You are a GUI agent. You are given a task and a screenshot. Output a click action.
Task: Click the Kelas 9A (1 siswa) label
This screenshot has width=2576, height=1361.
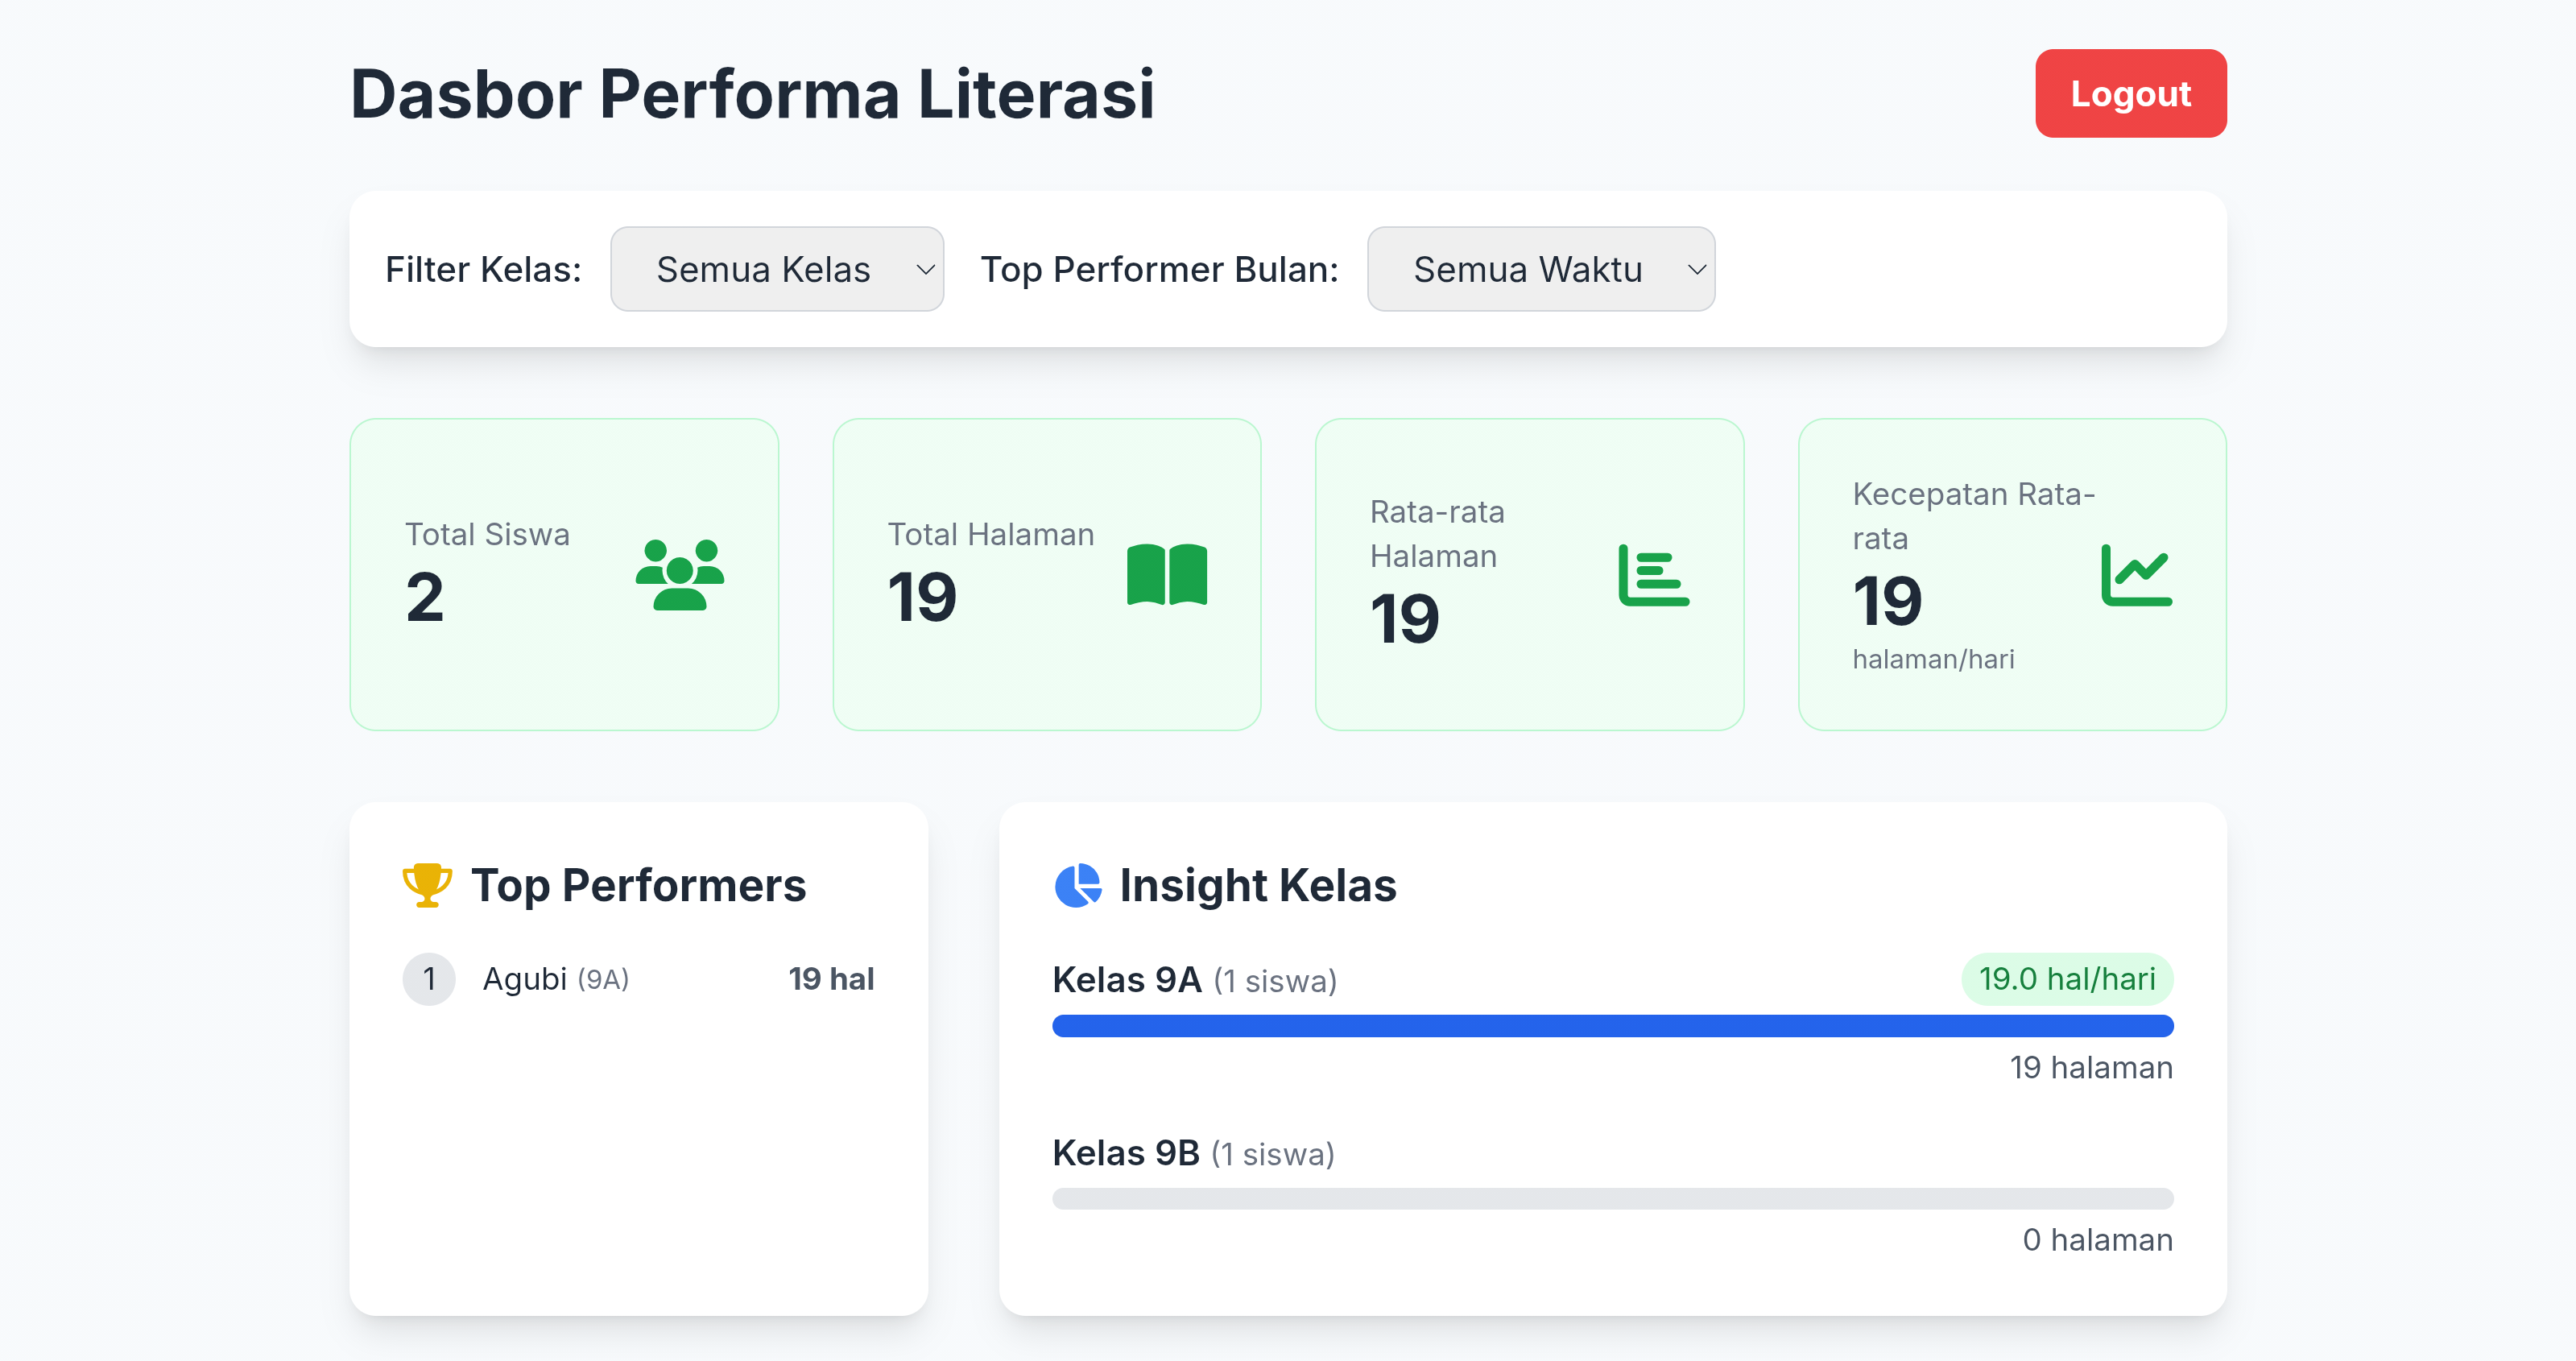pos(1194,980)
